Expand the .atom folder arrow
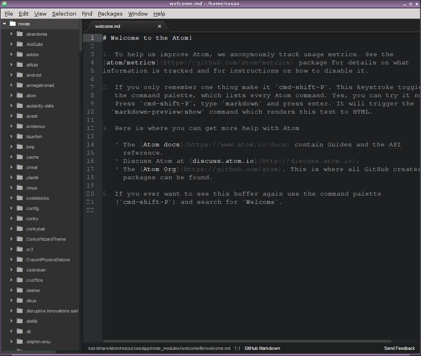The width and height of the screenshot is (421, 356). 11,95
